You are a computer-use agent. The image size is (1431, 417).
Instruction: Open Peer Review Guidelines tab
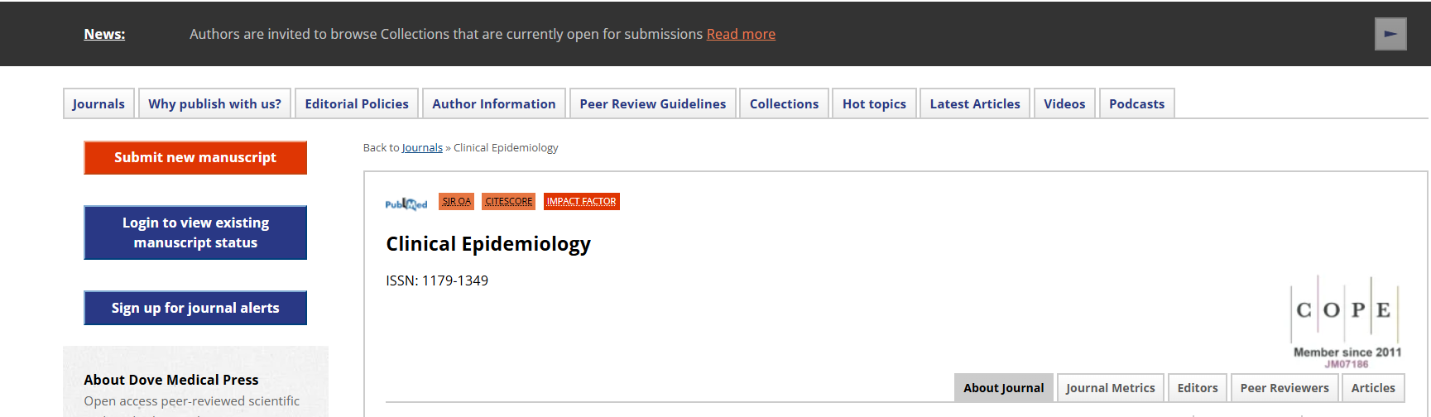tap(653, 103)
